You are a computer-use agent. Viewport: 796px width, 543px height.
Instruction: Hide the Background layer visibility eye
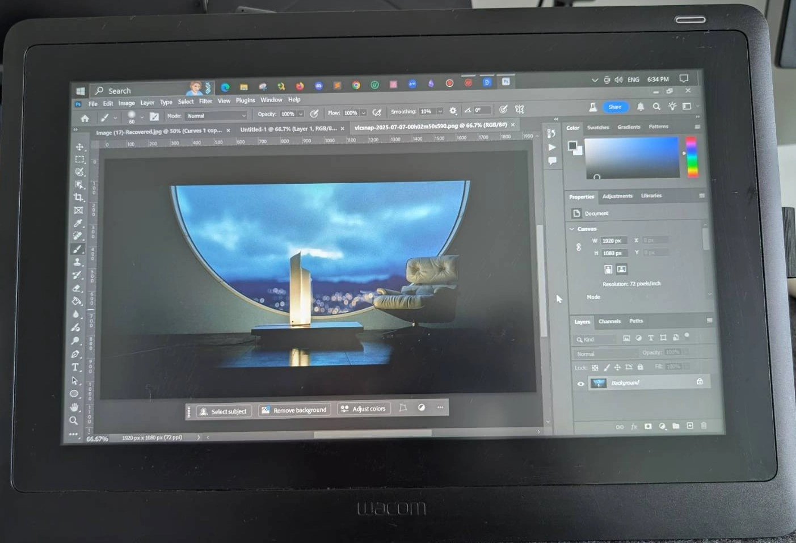tap(580, 384)
